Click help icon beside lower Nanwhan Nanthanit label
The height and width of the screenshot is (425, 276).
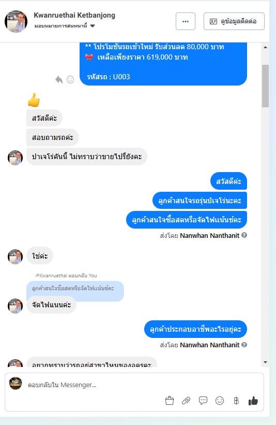pos(244,345)
